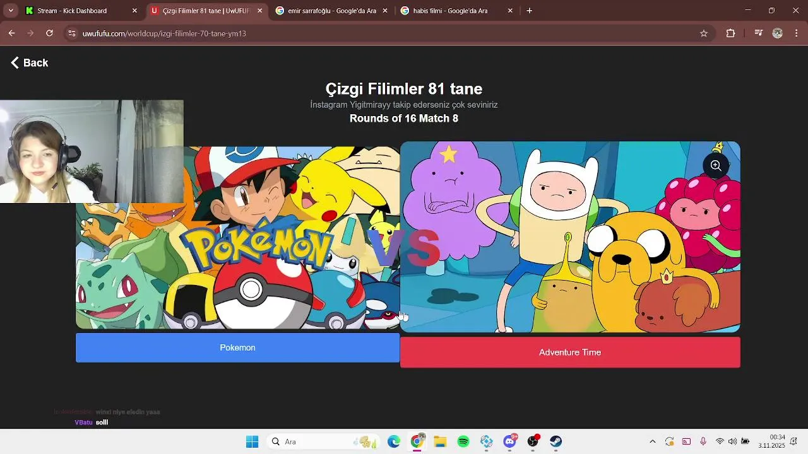Open Discord from the taskbar
The width and height of the screenshot is (808, 454).
click(509, 441)
